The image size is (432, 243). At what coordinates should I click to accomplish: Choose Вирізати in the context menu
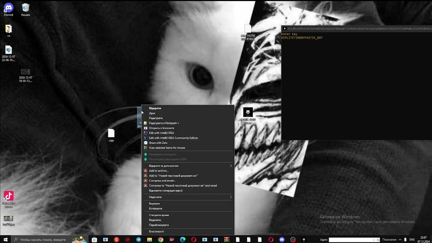click(188, 204)
